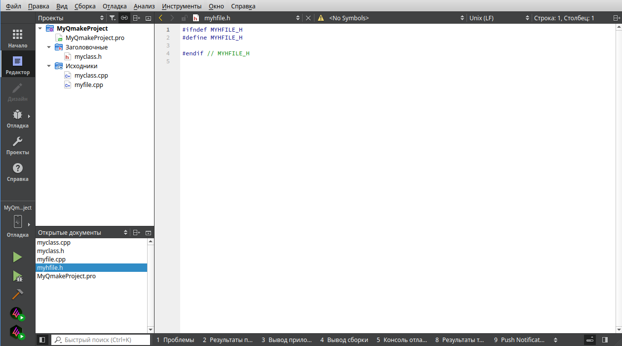
Task: Open the Начало welcome mode
Action: pyautogui.click(x=17, y=38)
